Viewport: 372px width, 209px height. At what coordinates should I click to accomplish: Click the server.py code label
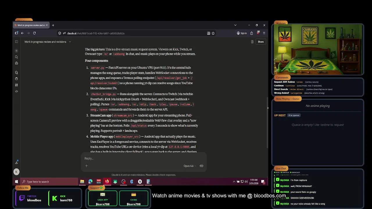[x=97, y=68]
